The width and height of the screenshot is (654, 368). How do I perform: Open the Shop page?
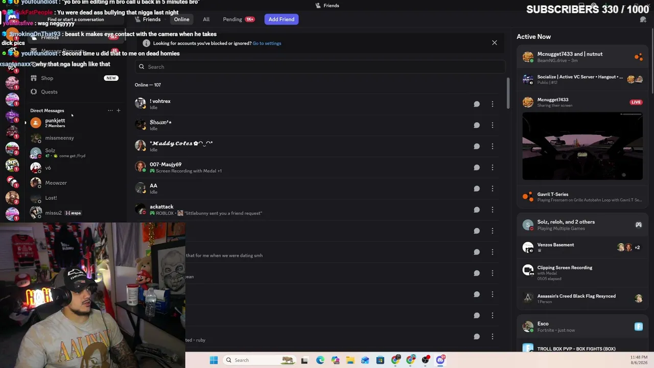74,78
